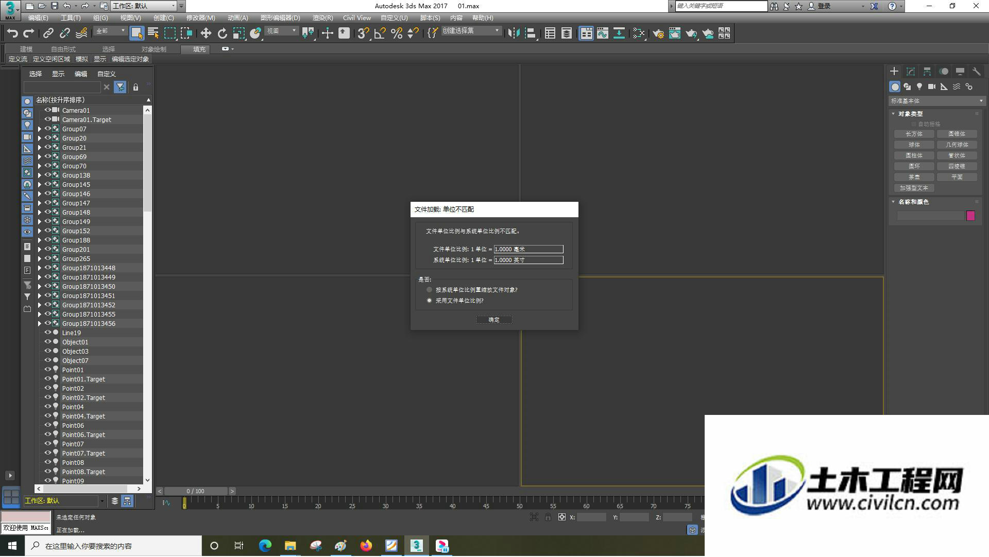
Task: Hide Point04 using its eye icon
Action: pyautogui.click(x=48, y=407)
